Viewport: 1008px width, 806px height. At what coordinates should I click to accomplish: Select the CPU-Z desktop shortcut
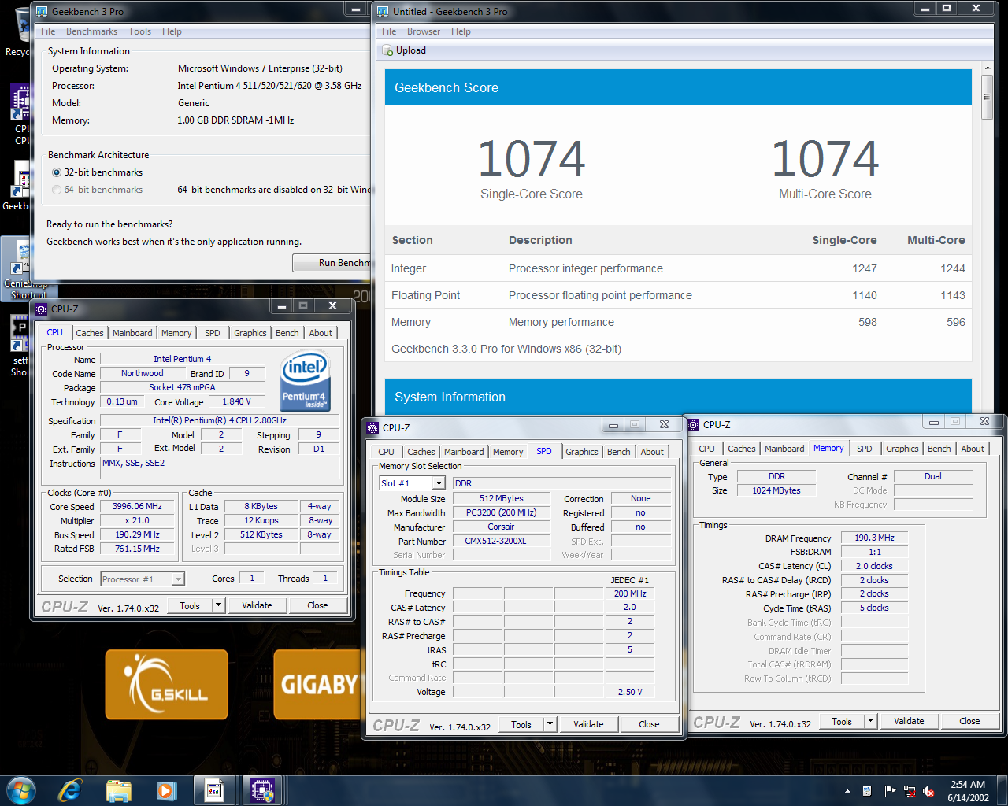[x=21, y=114]
